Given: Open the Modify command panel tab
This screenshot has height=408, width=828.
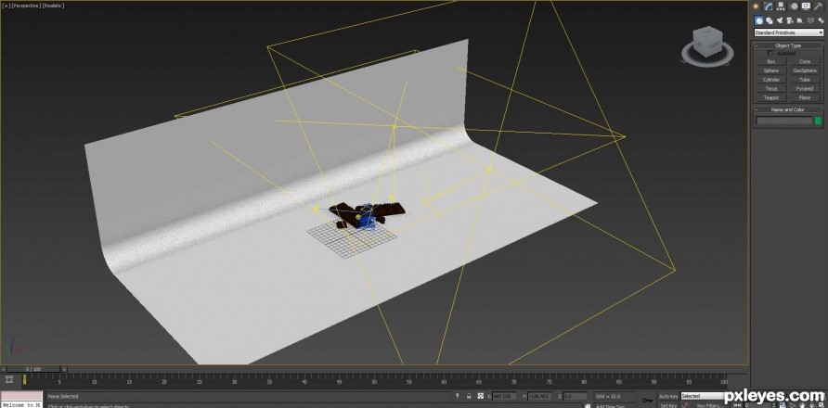Looking at the screenshot, I should pos(769,6).
